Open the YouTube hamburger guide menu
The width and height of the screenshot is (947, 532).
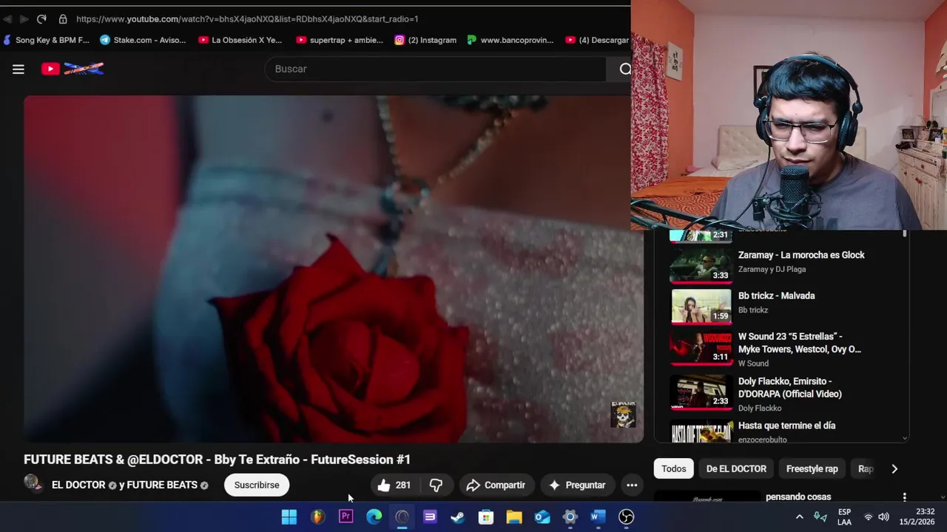[x=18, y=69]
